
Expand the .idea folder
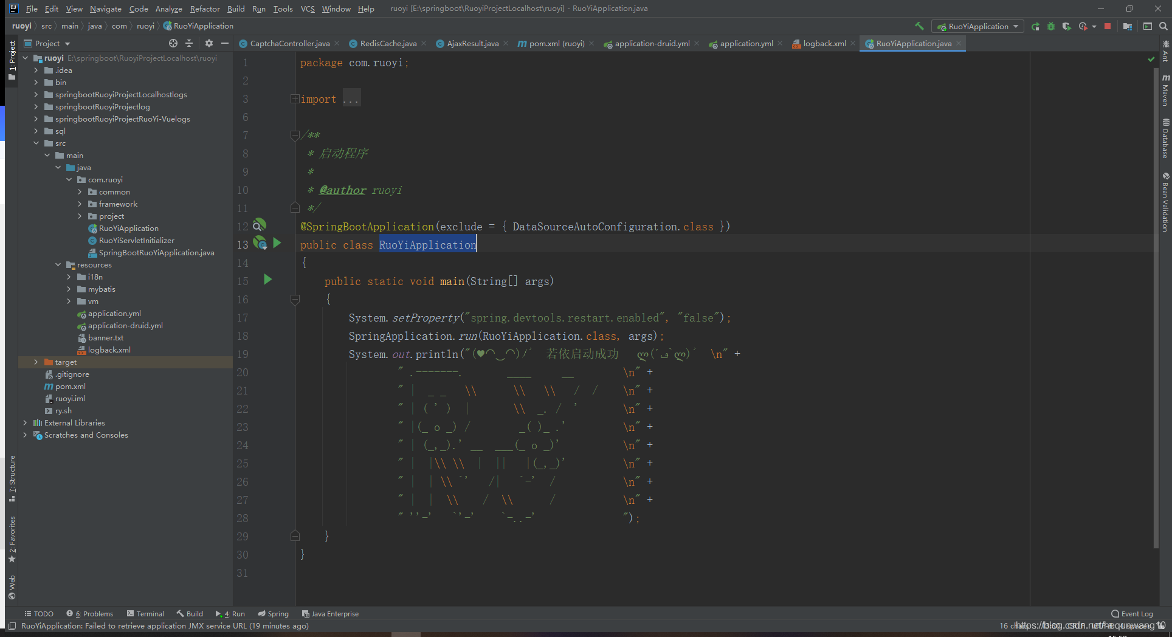coord(36,70)
